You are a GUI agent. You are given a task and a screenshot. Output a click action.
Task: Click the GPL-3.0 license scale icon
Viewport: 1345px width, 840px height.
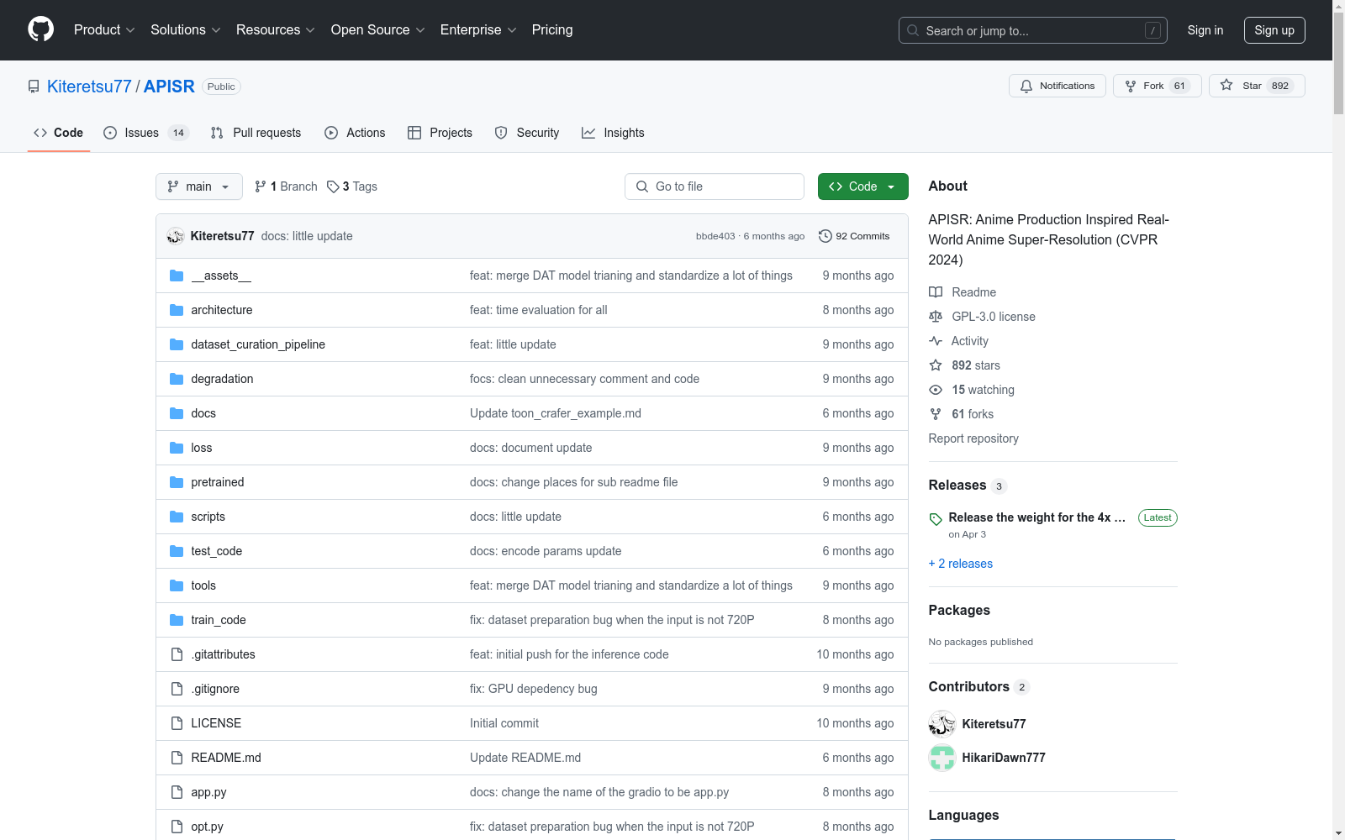pos(936,317)
